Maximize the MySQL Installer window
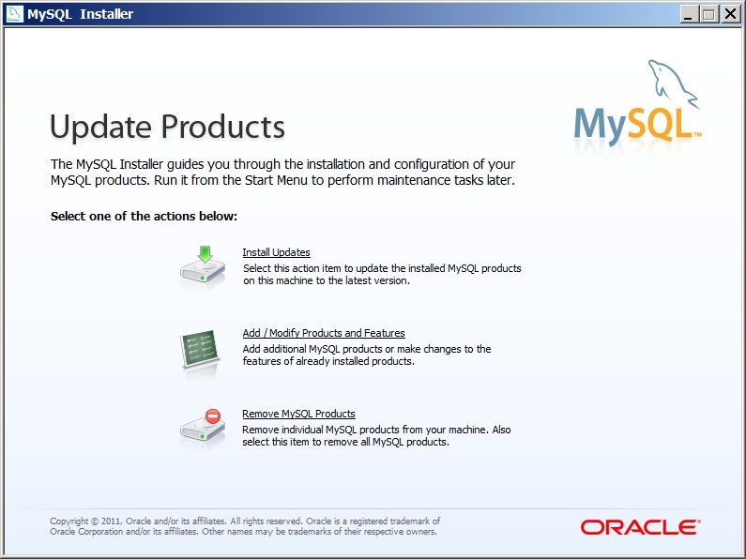Viewport: 746px width, 559px height. pyautogui.click(x=708, y=14)
